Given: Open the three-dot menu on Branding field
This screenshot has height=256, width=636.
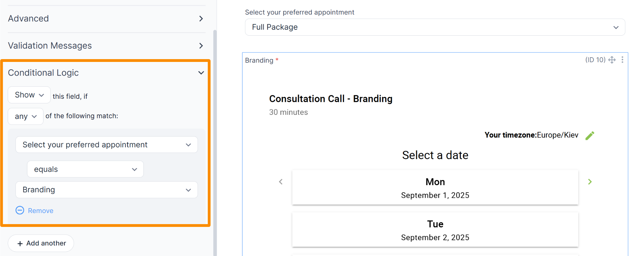Looking at the screenshot, I should click(622, 59).
